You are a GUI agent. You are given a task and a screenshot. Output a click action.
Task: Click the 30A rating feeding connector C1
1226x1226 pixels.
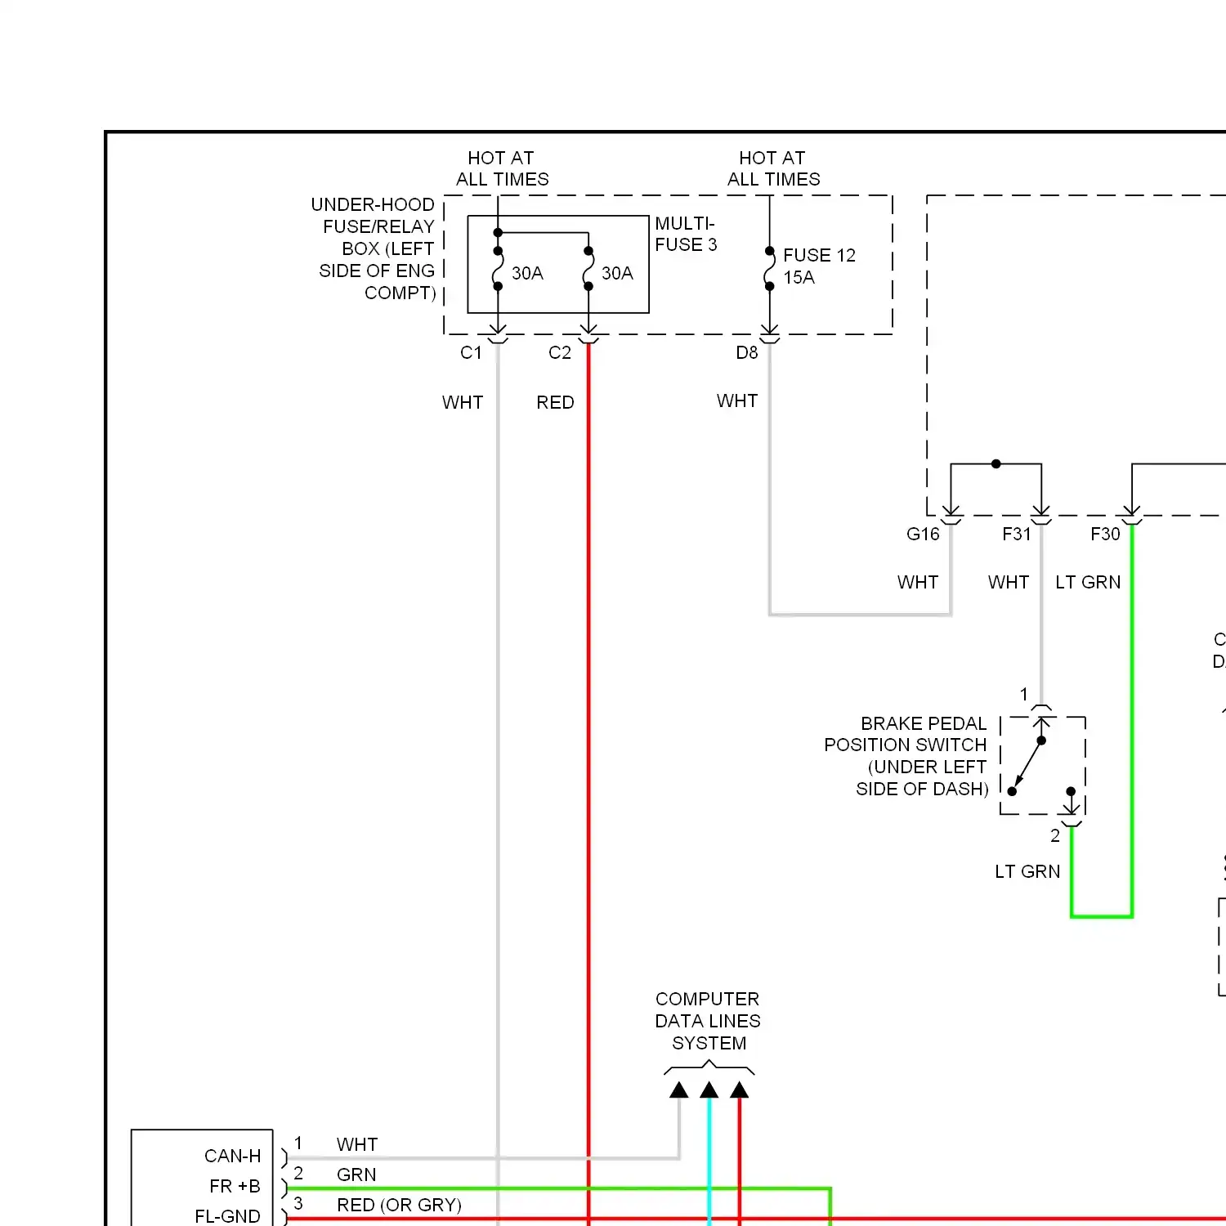(527, 273)
